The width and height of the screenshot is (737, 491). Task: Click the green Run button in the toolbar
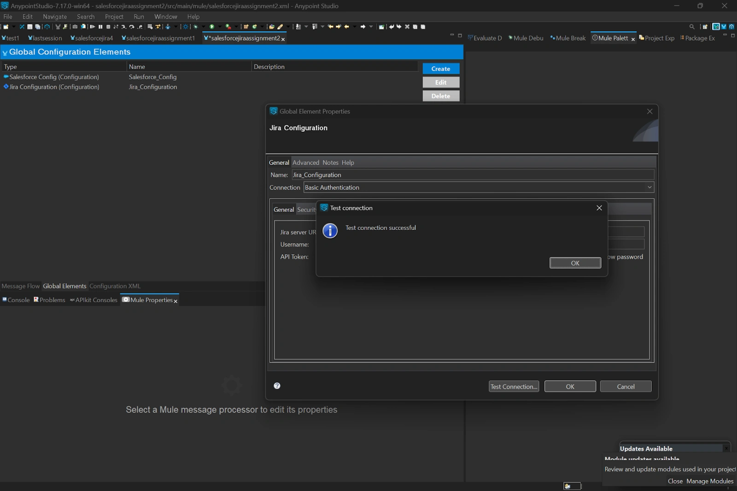pos(212,27)
